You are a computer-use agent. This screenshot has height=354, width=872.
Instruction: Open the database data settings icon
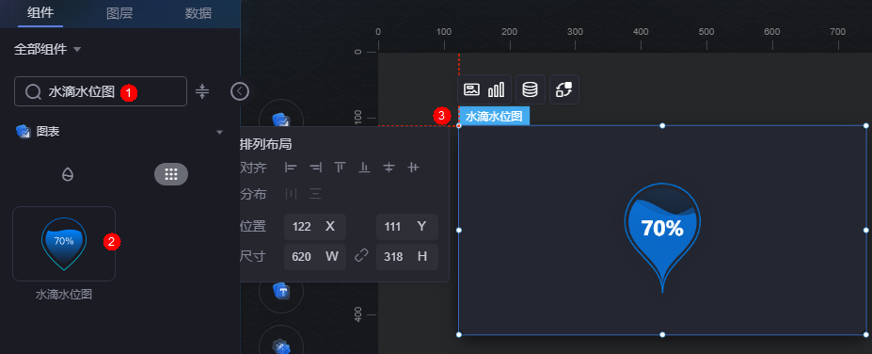click(530, 89)
